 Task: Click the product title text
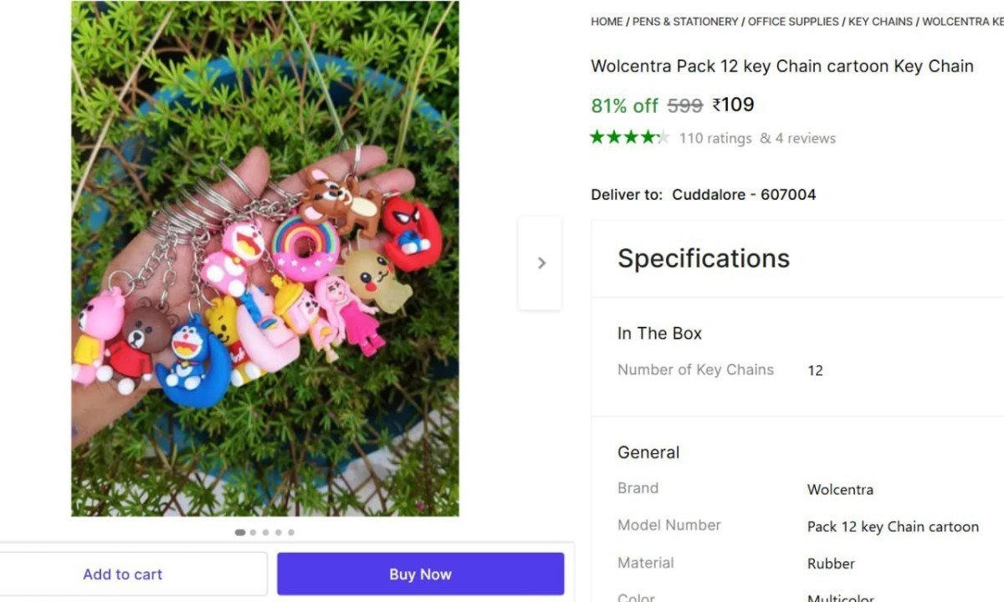click(781, 66)
